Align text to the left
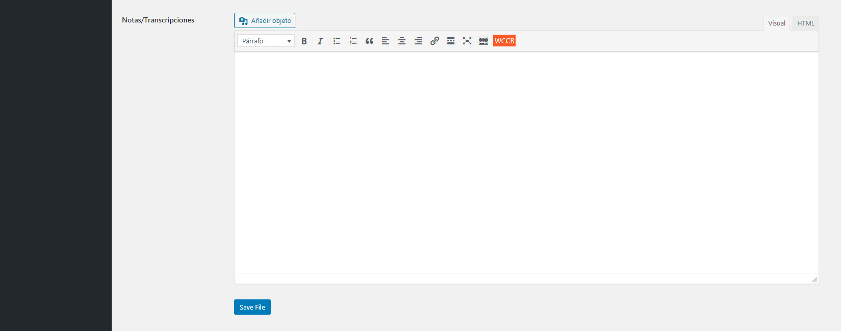The image size is (841, 331). (x=386, y=41)
